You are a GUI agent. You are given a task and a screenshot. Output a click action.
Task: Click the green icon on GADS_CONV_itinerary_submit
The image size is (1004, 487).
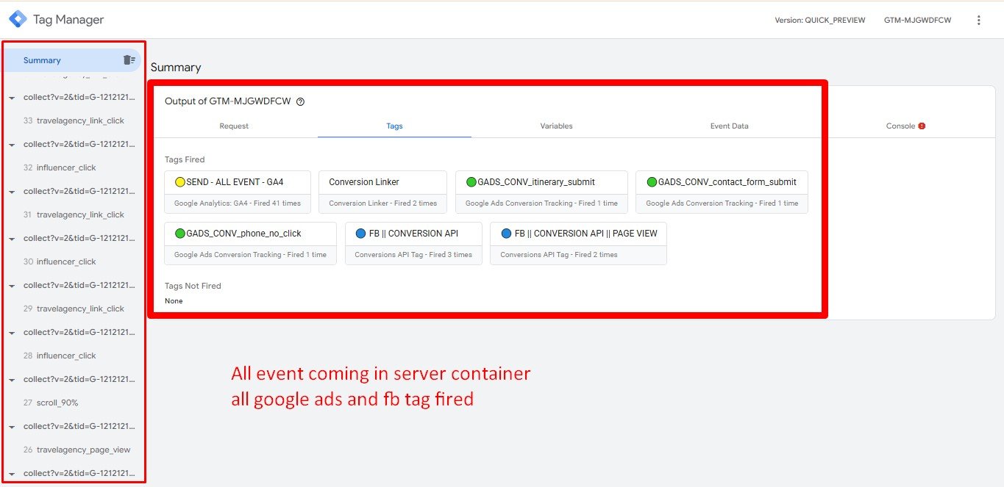coord(471,182)
